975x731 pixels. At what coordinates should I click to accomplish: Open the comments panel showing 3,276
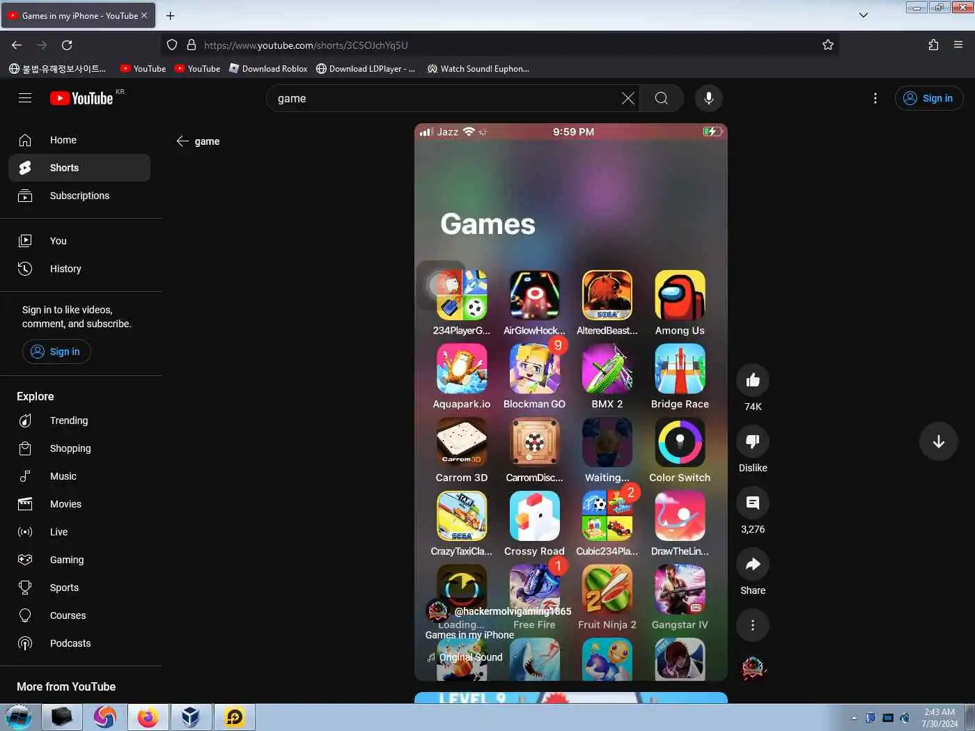click(x=753, y=503)
